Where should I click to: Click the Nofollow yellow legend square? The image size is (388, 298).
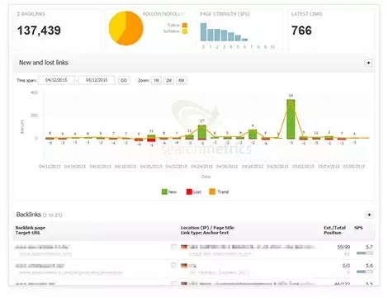pos(185,31)
